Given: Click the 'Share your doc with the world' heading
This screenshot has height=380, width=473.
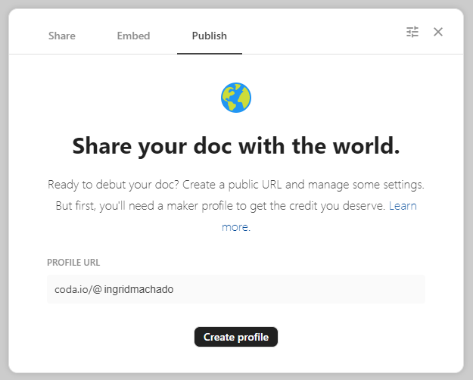Looking at the screenshot, I should (236, 145).
